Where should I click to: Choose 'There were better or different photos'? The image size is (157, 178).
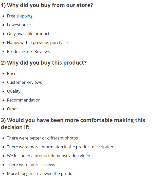[42, 138]
